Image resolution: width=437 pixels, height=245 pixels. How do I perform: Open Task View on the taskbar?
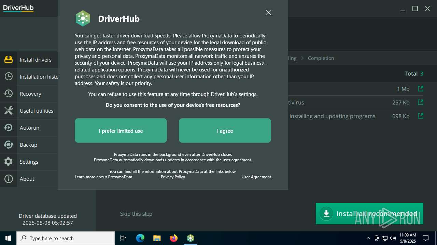(123, 238)
